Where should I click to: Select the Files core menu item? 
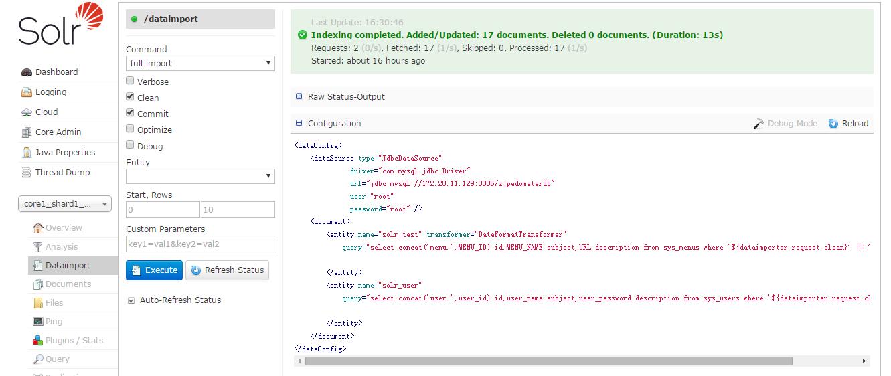[x=54, y=303]
